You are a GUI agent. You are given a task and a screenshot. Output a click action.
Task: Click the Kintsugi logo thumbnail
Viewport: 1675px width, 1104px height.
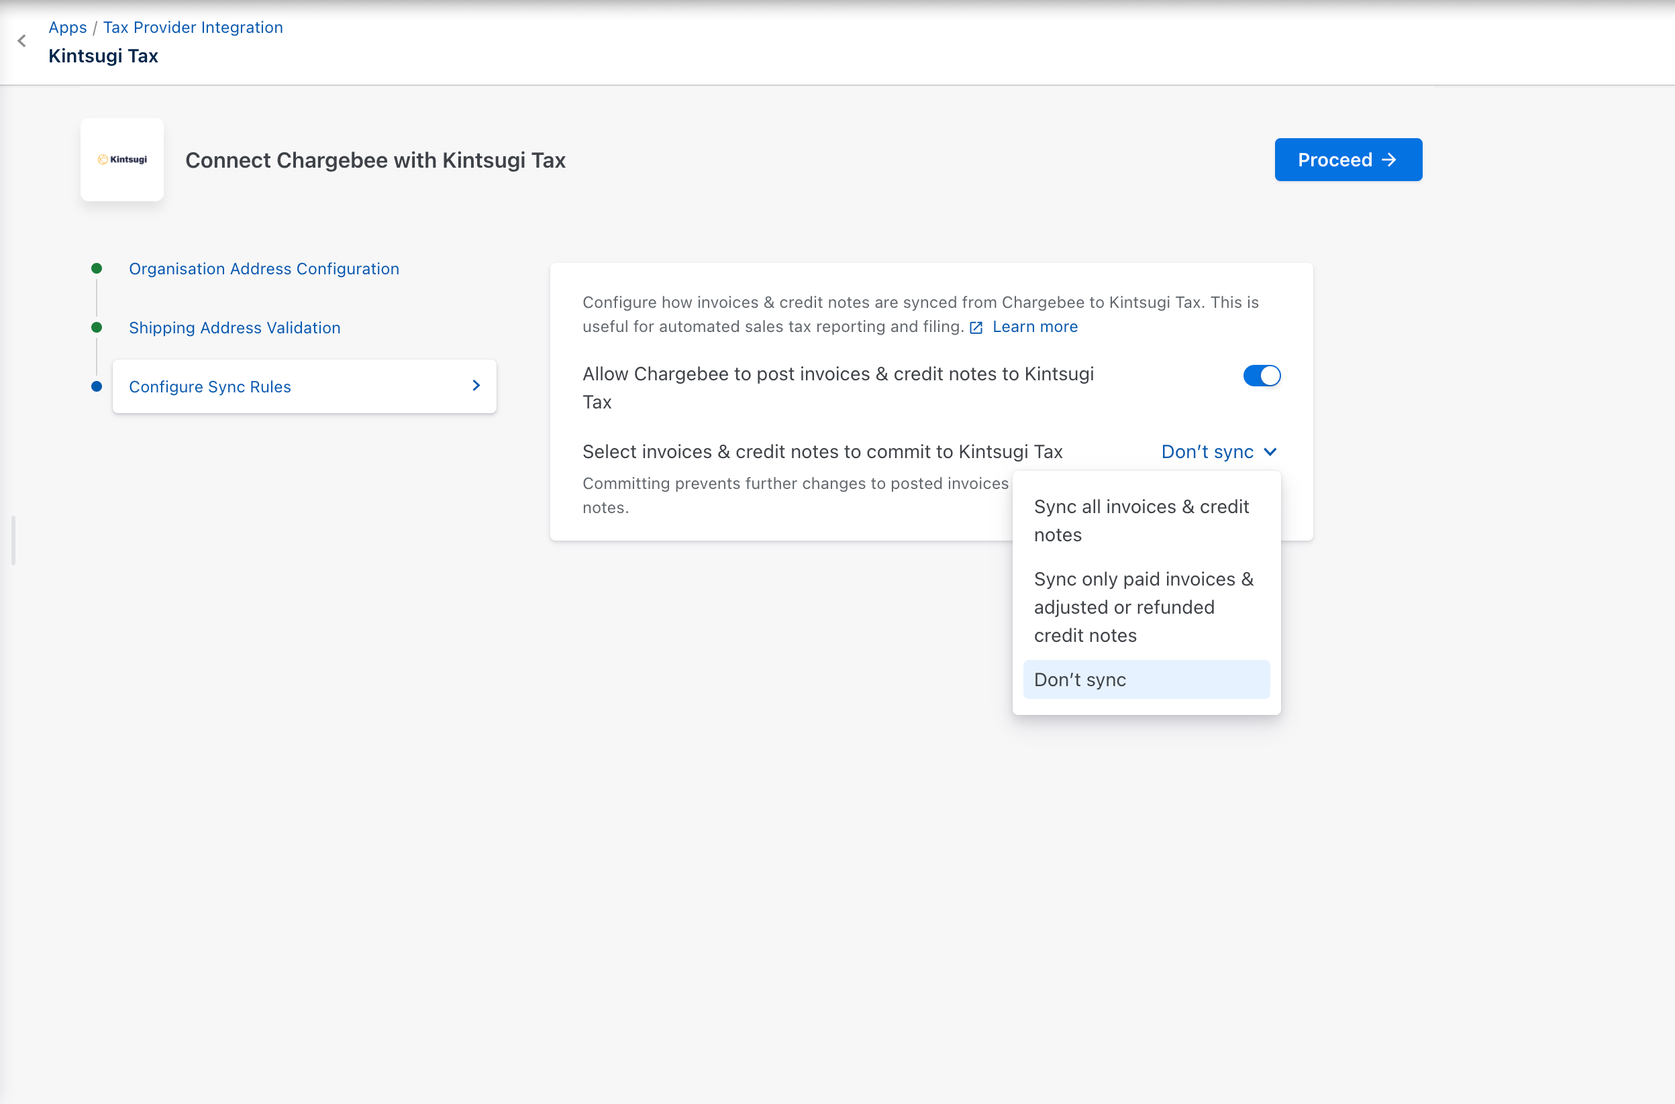[x=122, y=160]
